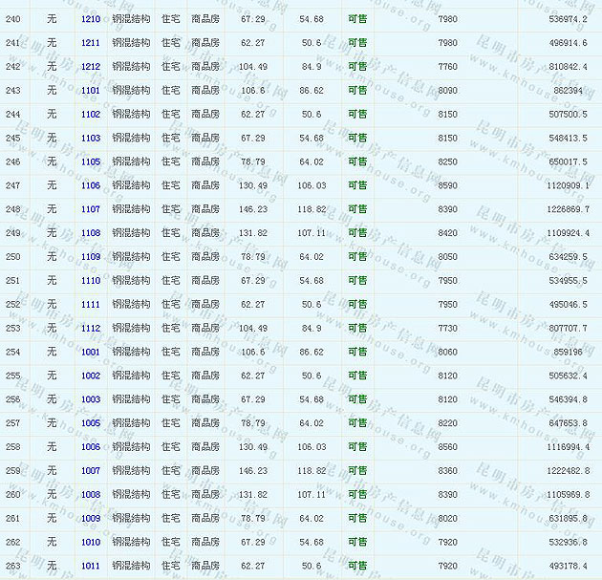Image resolution: width=602 pixels, height=580 pixels.
Task: Click the room 1211 link
Action: (91, 43)
